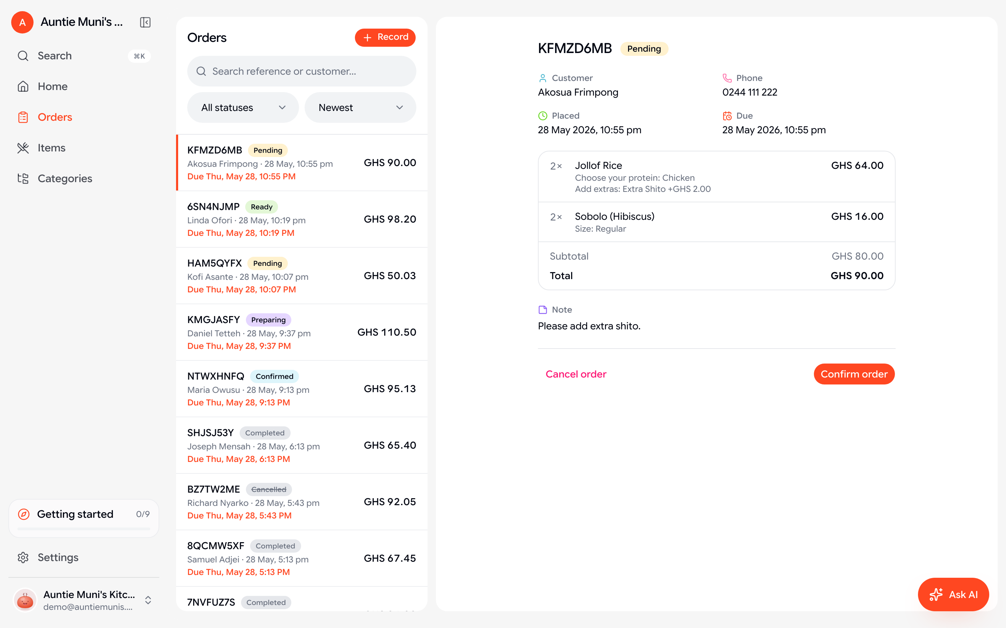Click phone number 0244 111 222

(750, 92)
